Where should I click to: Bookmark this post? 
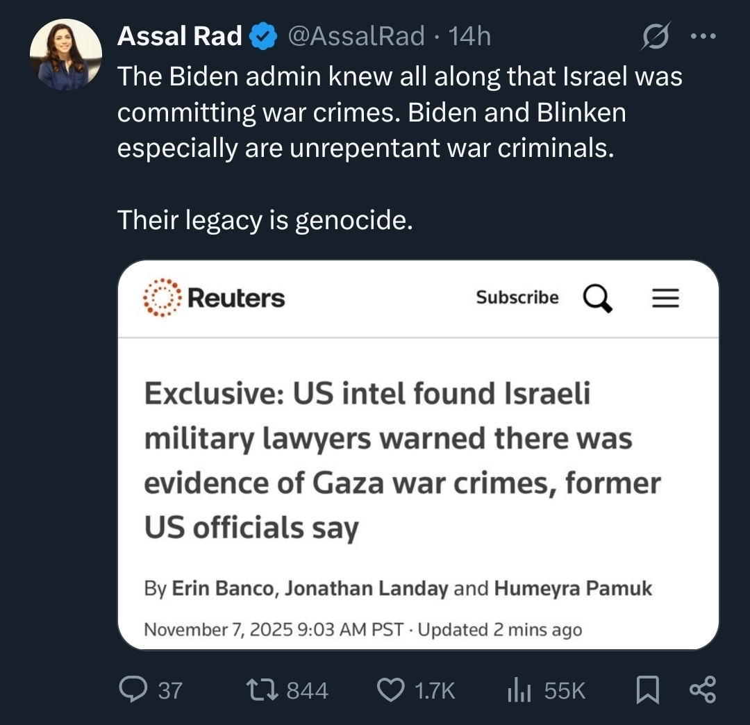pos(647,690)
